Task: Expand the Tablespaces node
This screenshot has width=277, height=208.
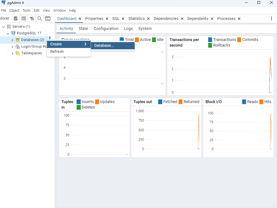Action: (12, 53)
